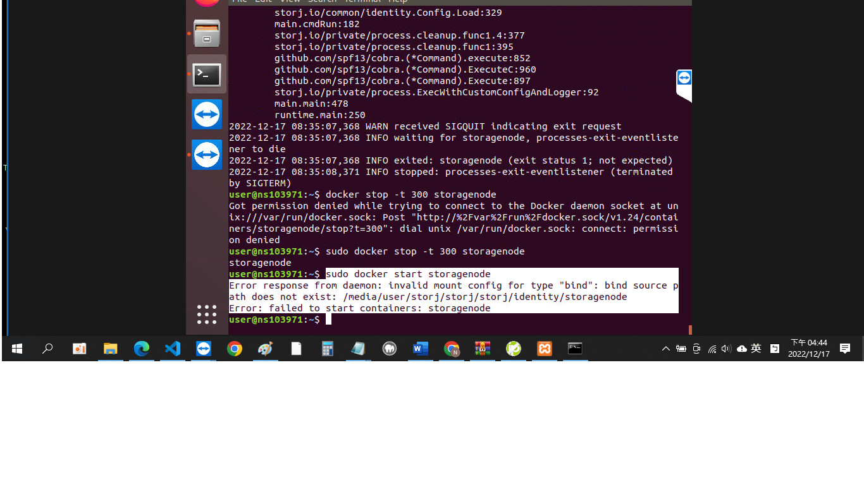Image resolution: width=864 pixels, height=485 pixels.
Task: Open the first TeamViewer dock icon
Action: pyautogui.click(x=207, y=114)
